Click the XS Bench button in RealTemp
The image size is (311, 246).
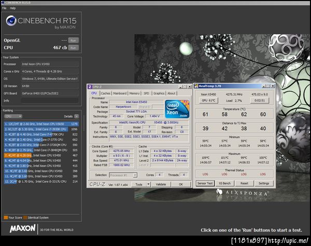click(224, 183)
